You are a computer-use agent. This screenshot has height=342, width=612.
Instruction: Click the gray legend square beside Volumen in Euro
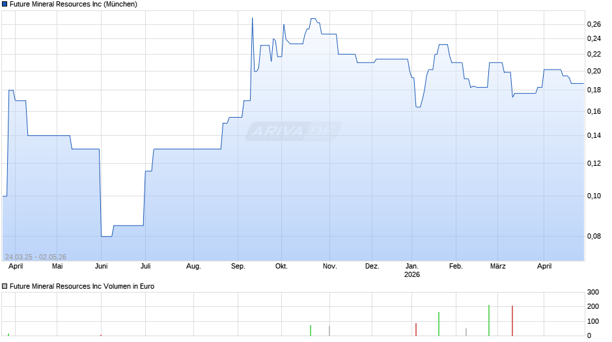[x=5, y=286]
